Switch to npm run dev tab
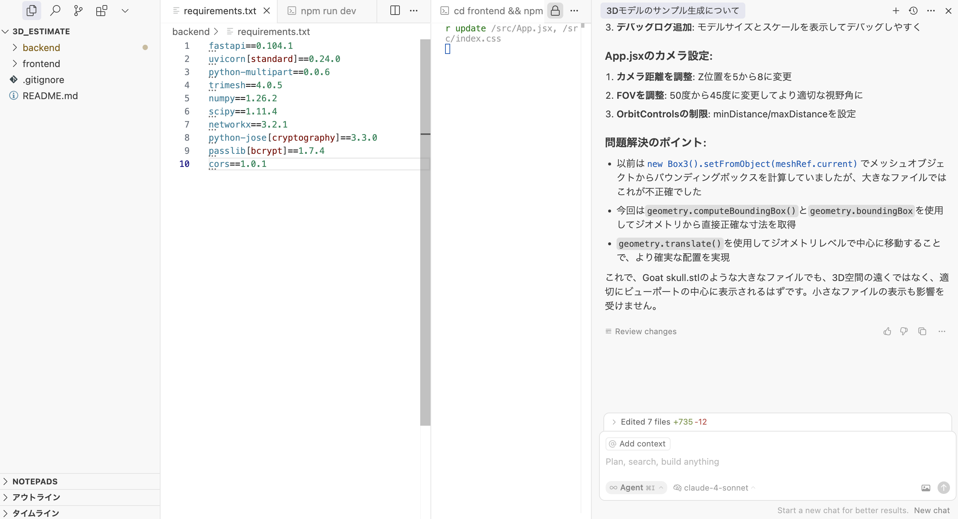The height and width of the screenshot is (519, 958). click(x=327, y=11)
